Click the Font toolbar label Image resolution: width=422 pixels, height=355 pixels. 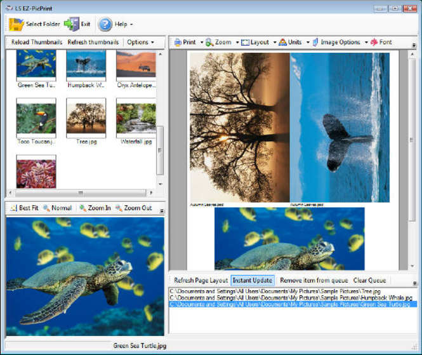(x=385, y=43)
